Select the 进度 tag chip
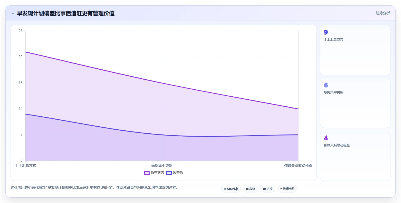 (267, 189)
